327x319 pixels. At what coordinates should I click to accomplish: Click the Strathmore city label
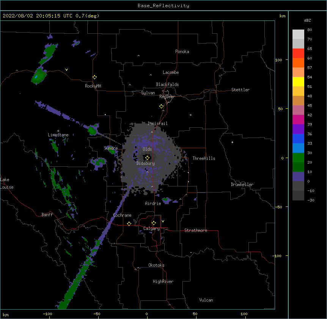[x=196, y=230]
